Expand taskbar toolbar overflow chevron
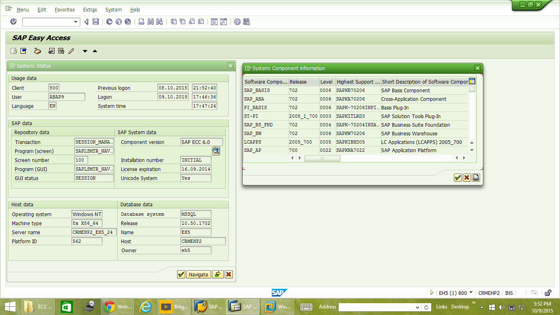560x315 pixels. point(474,303)
